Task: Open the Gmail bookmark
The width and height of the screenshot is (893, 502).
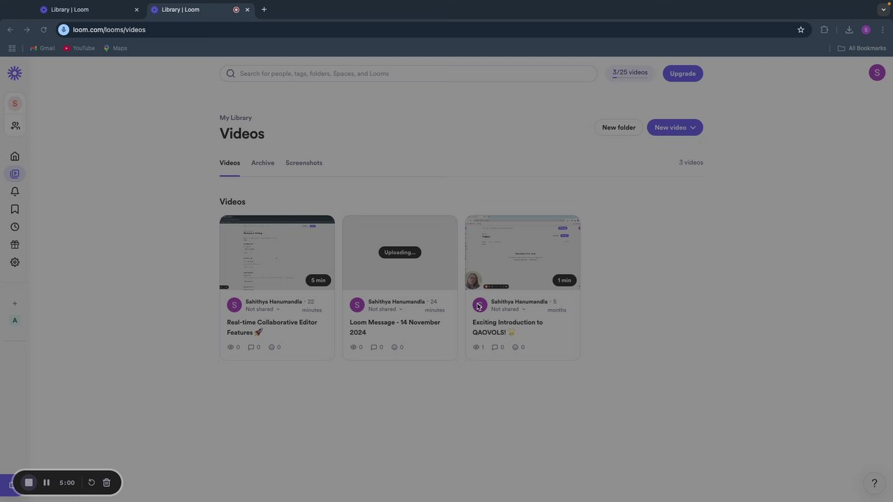Action: [x=43, y=48]
